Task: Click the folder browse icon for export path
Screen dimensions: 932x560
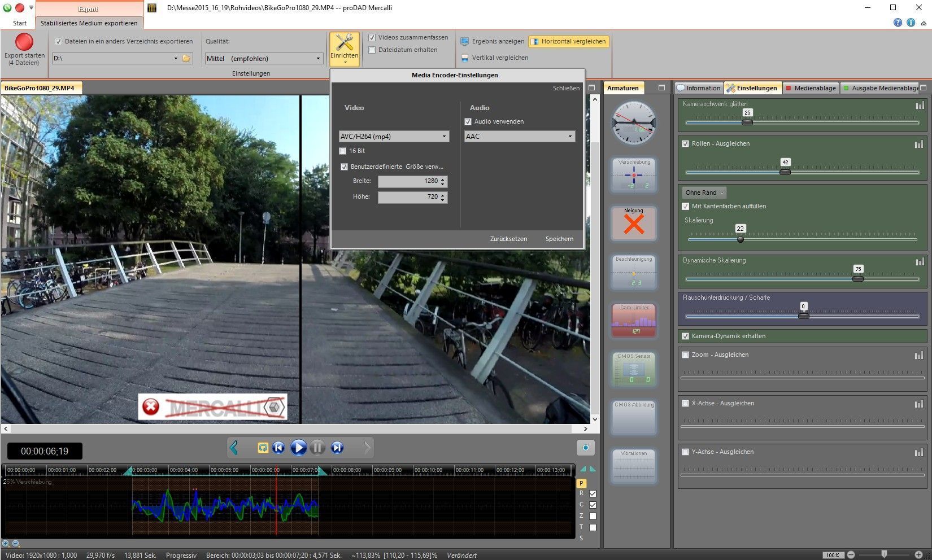Action: click(x=186, y=58)
